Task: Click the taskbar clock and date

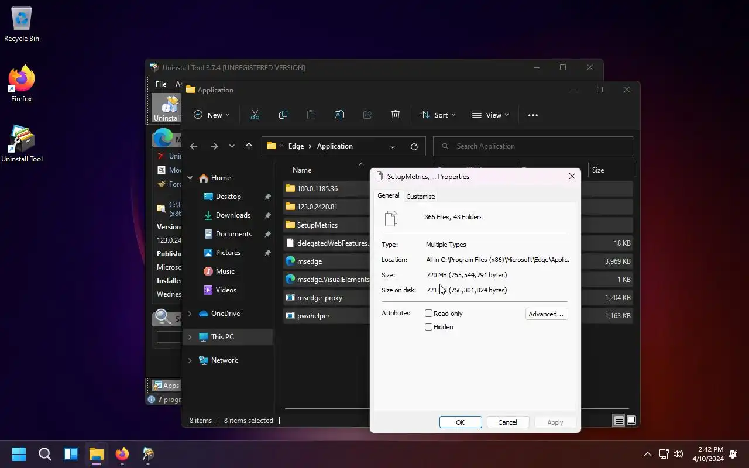Action: click(707, 454)
